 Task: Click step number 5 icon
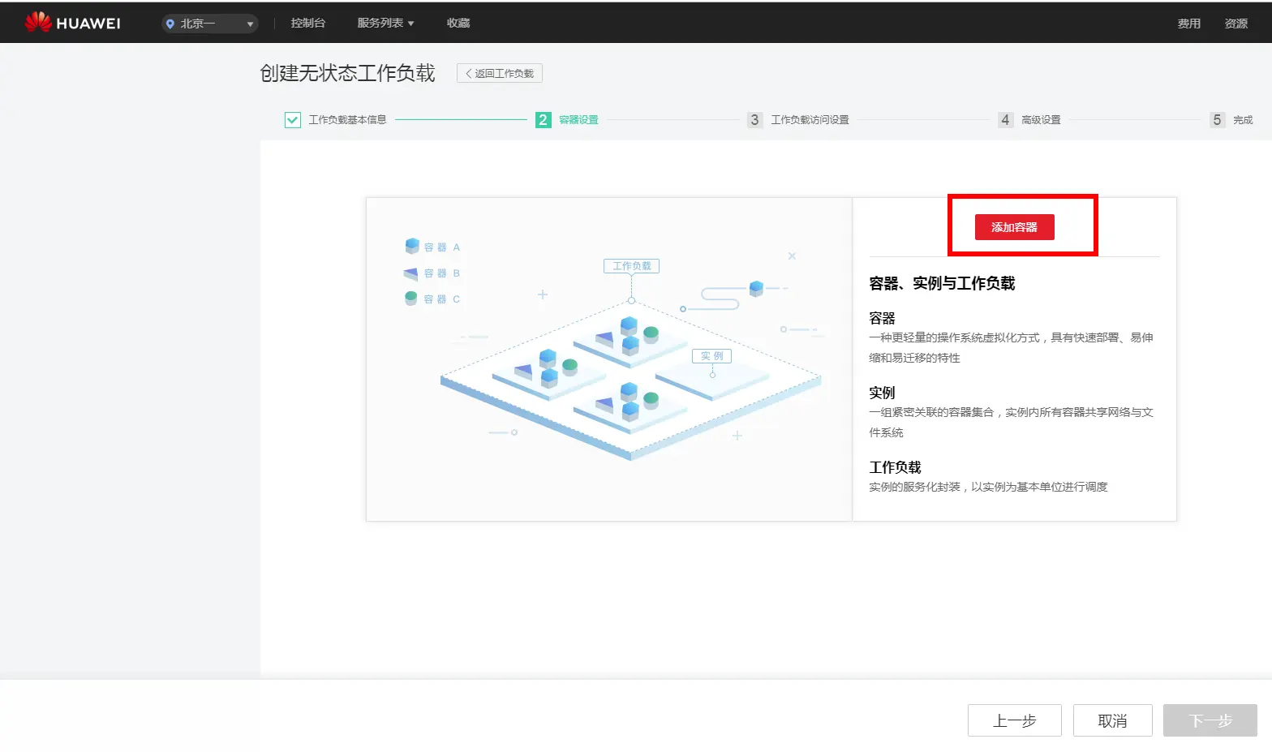pyautogui.click(x=1217, y=120)
